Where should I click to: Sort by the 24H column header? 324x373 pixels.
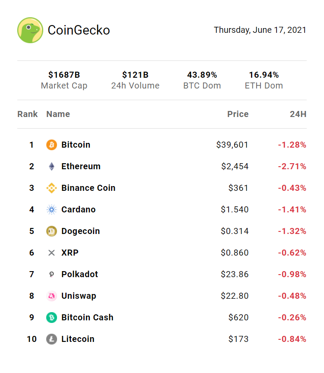coord(298,114)
